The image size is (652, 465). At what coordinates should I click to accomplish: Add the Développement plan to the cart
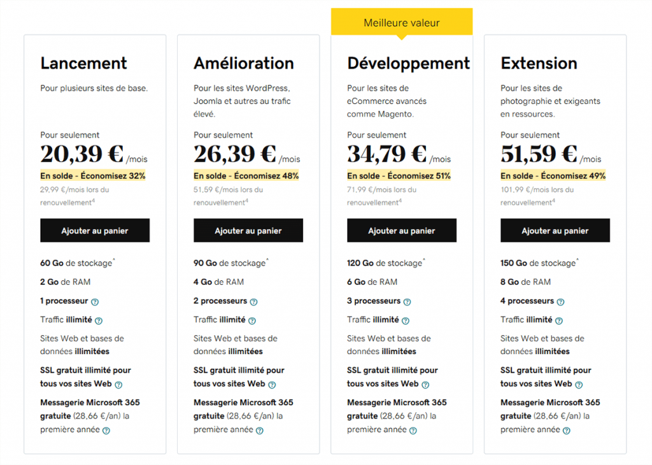401,230
